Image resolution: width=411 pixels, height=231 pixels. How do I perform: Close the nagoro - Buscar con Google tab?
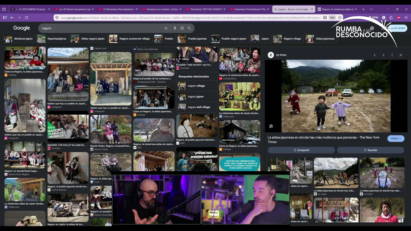(311, 9)
